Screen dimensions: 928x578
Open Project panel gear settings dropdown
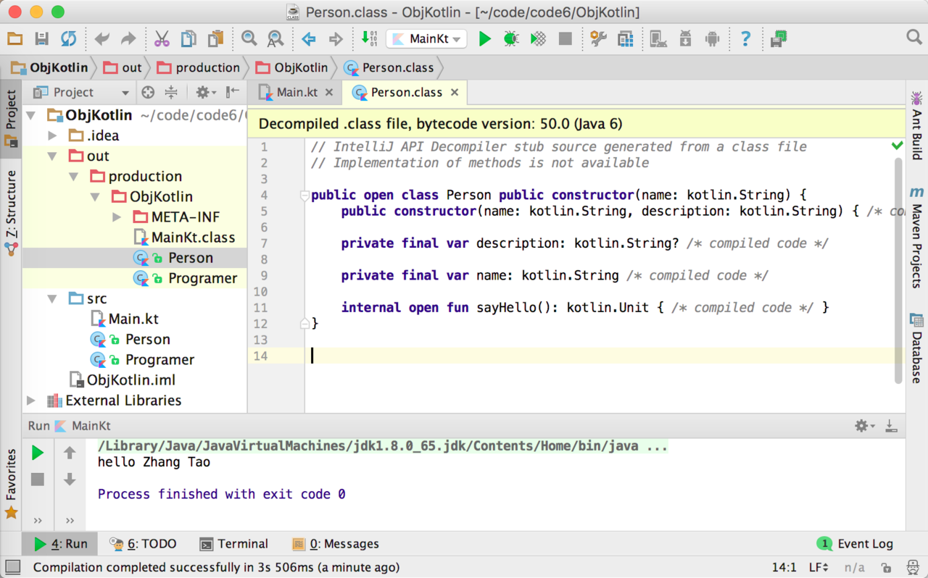[206, 92]
